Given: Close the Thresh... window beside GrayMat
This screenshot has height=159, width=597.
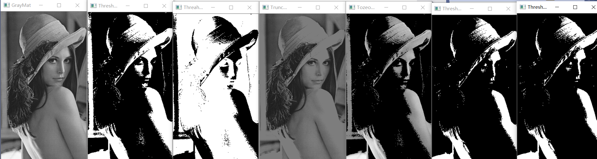Looking at the screenshot, I should point(164,6).
